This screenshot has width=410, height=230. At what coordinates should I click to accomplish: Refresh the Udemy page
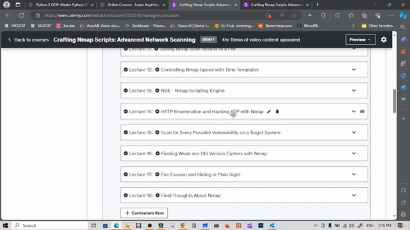pos(21,15)
